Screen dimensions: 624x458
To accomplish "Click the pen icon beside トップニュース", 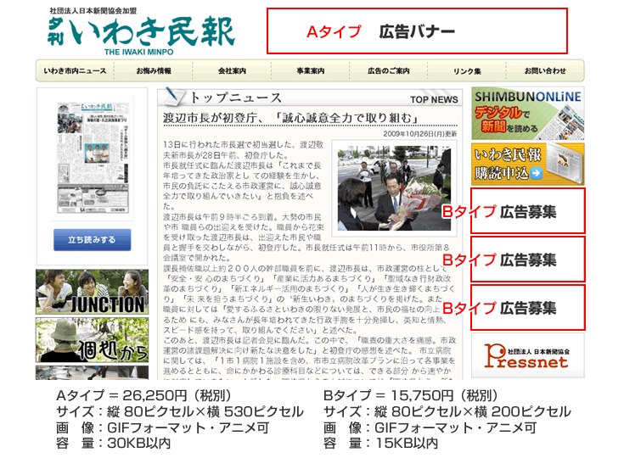I will (x=174, y=97).
